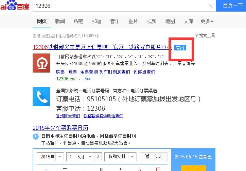The image size is (246, 171).
Task: Click the green 12306.cn/ URL
Action: (x=66, y=79)
